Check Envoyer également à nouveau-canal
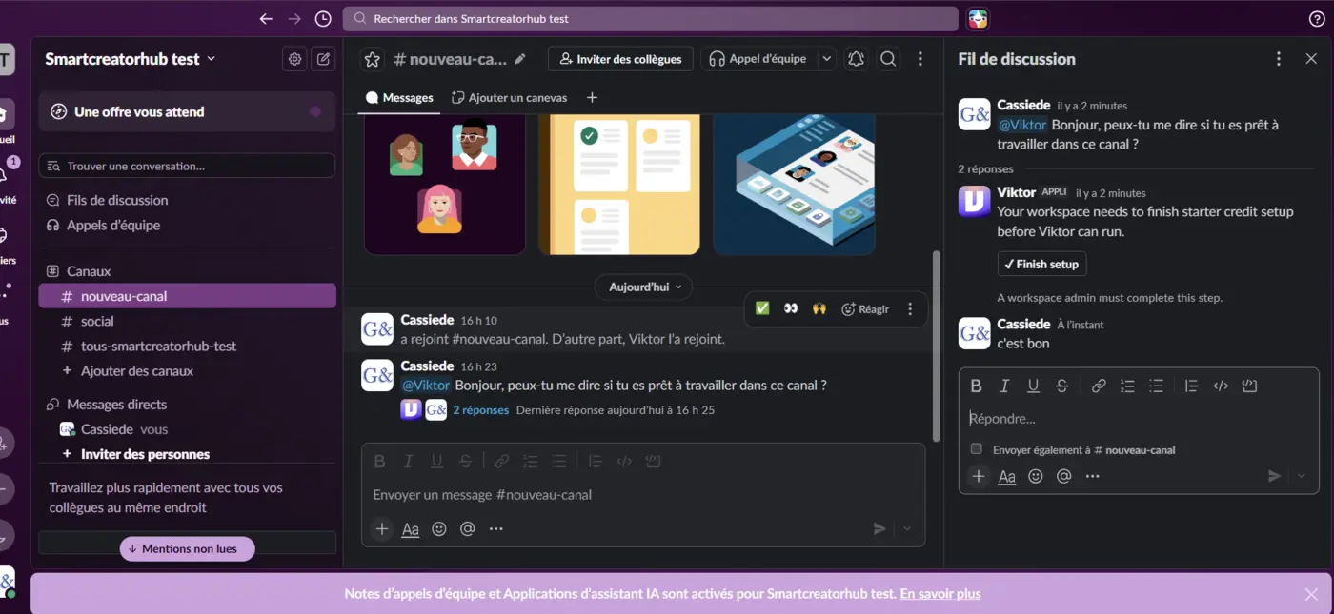This screenshot has height=614, width=1334. coord(976,449)
